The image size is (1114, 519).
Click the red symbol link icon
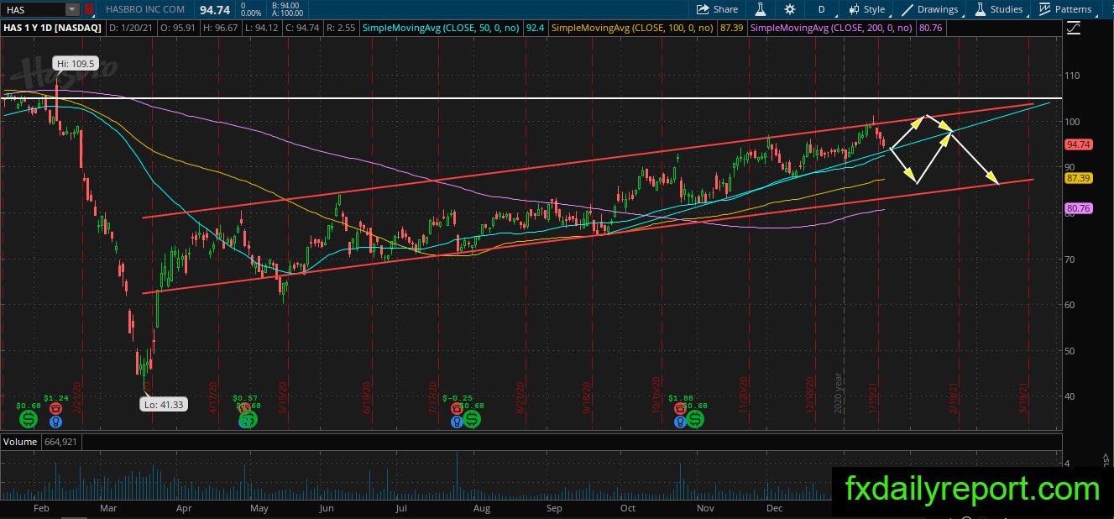(89, 9)
